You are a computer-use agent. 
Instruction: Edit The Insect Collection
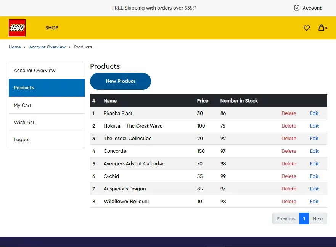coord(314,139)
